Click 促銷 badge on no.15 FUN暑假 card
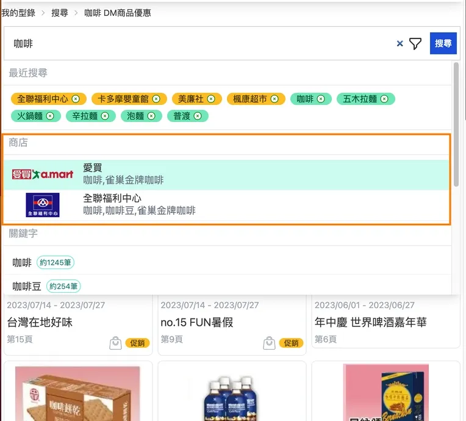Screen dimensions: 466x421 291,343
